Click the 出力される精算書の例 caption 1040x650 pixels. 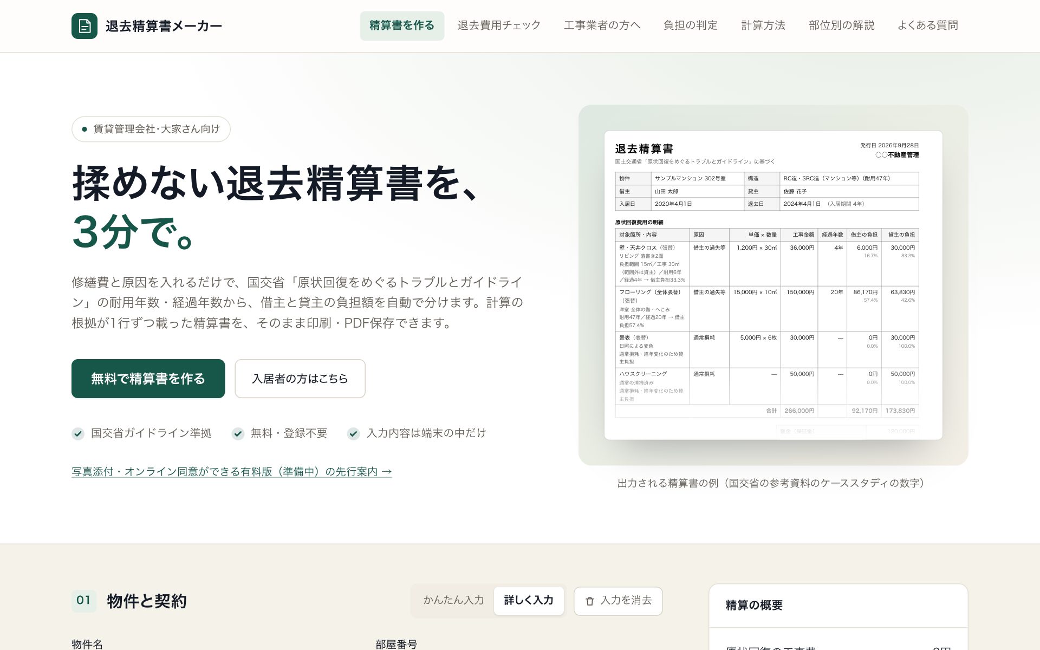tap(773, 483)
